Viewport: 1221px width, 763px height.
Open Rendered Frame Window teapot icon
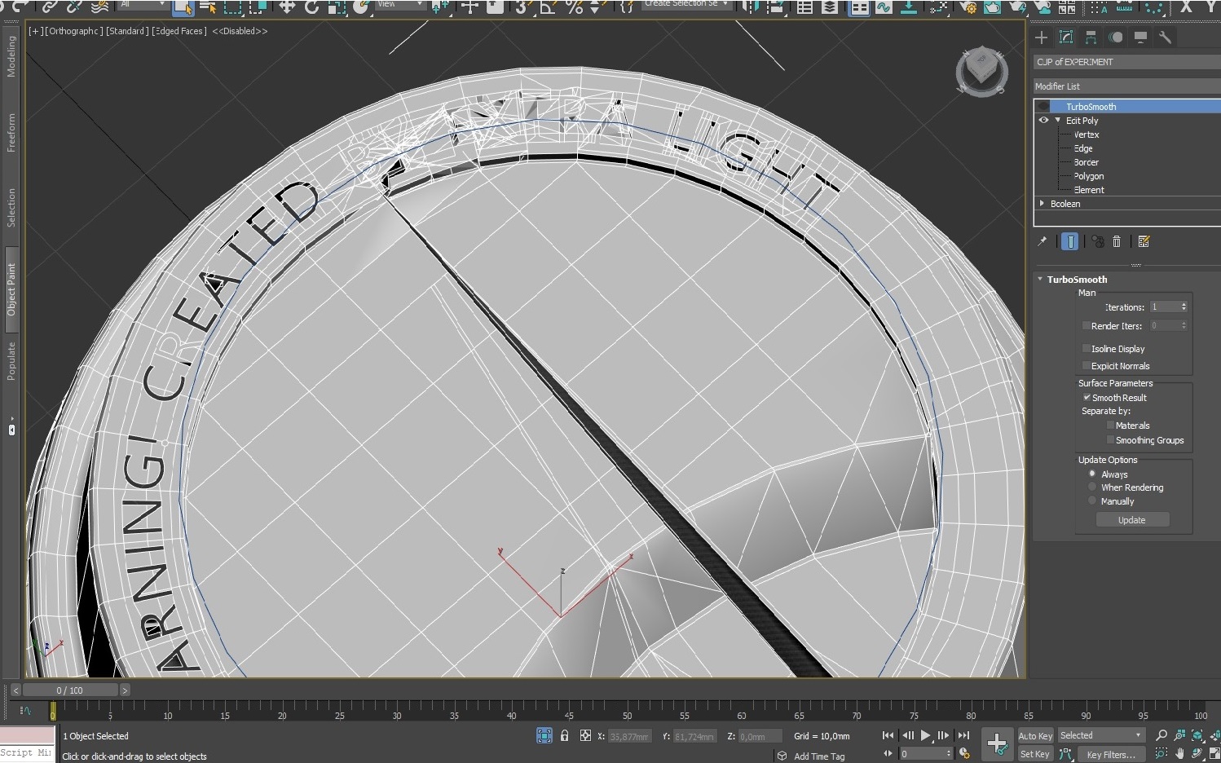pyautogui.click(x=992, y=7)
